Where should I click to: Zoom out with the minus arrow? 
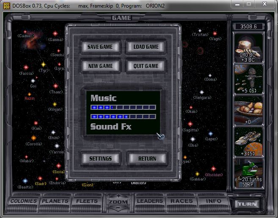tap(118, 208)
